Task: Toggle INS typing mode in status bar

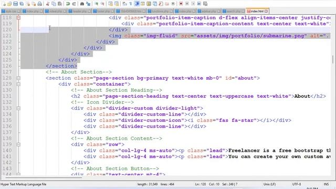Action: (326, 184)
